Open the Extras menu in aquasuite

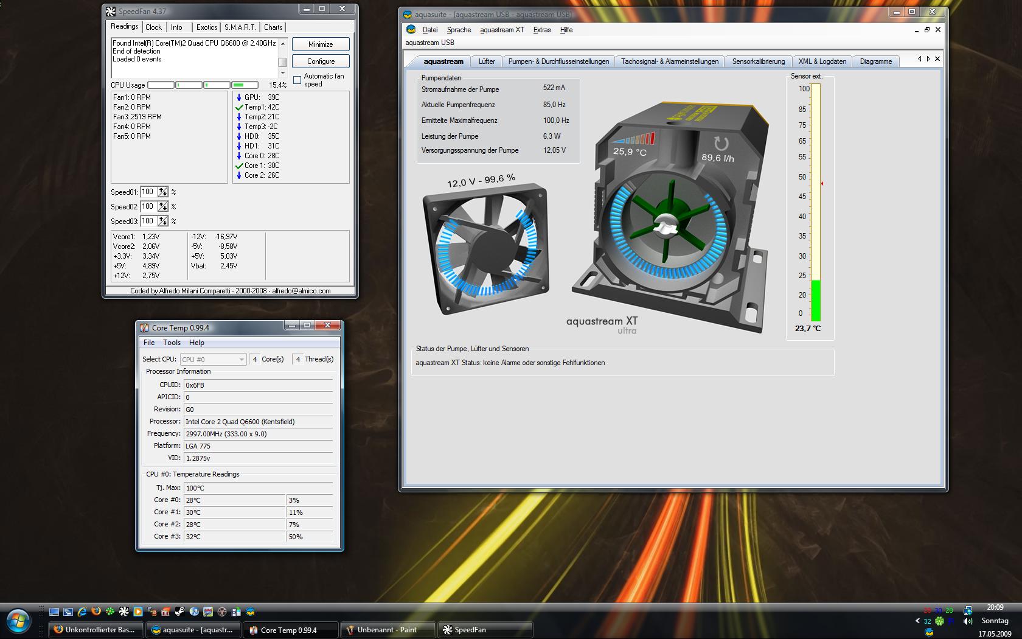(541, 30)
